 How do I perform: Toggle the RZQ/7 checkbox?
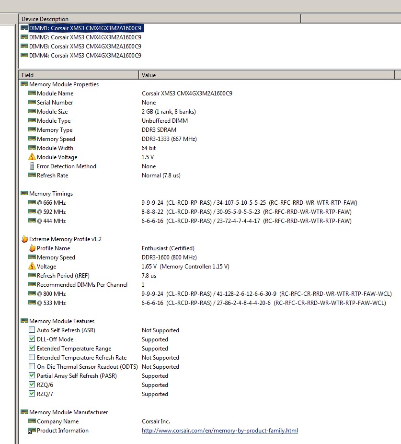[32, 394]
